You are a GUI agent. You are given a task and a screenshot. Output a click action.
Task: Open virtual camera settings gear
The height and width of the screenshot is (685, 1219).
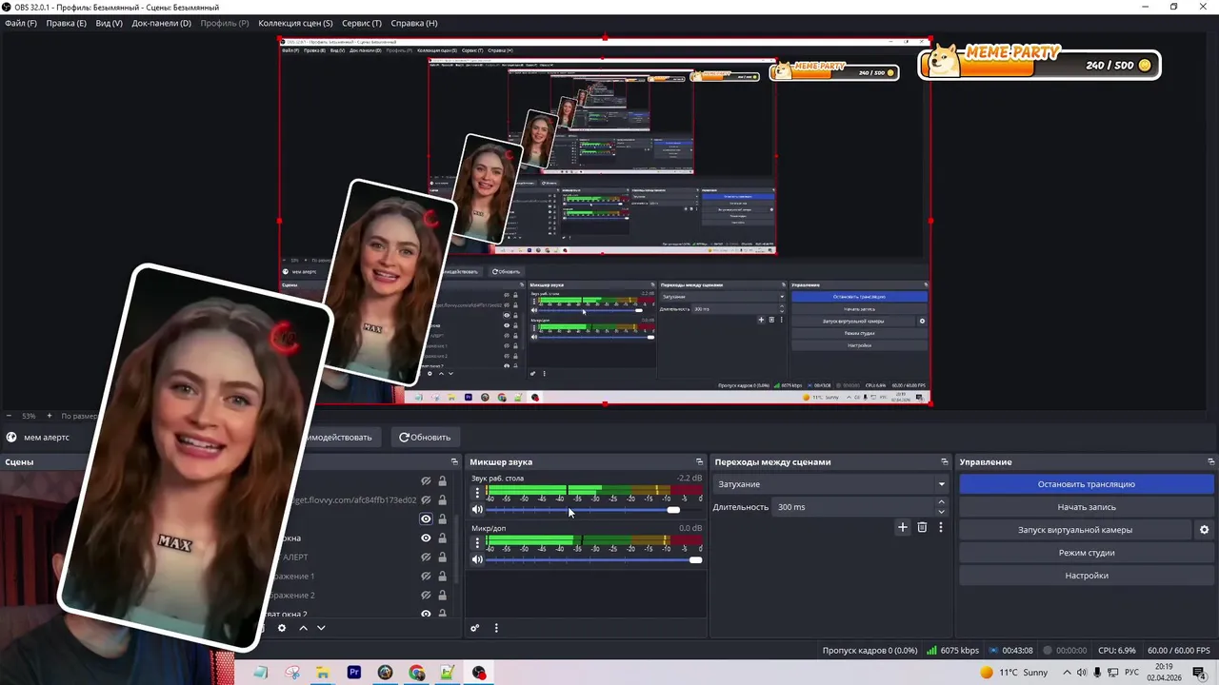coord(1204,530)
